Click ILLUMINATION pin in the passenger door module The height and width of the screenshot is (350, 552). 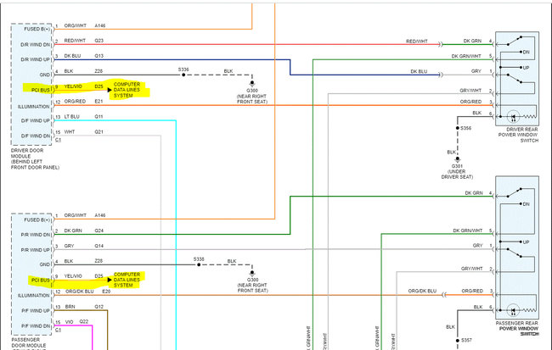[34, 296]
